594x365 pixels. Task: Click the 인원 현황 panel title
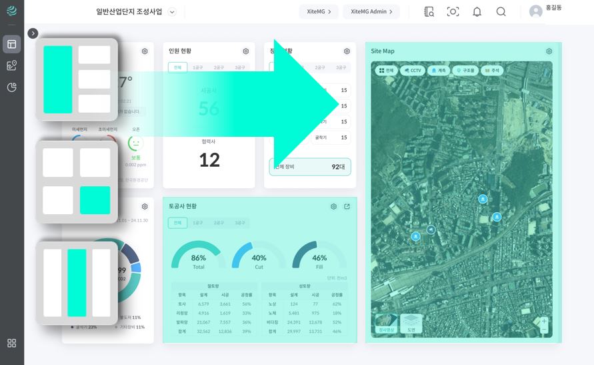click(180, 51)
